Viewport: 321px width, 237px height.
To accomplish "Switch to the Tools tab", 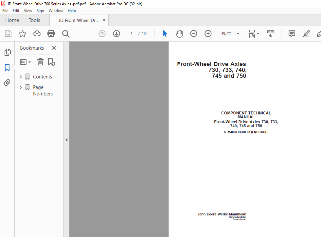I will click(34, 20).
